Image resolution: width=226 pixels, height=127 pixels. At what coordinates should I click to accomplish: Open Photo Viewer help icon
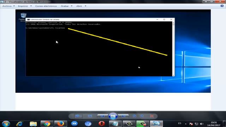[222, 6]
